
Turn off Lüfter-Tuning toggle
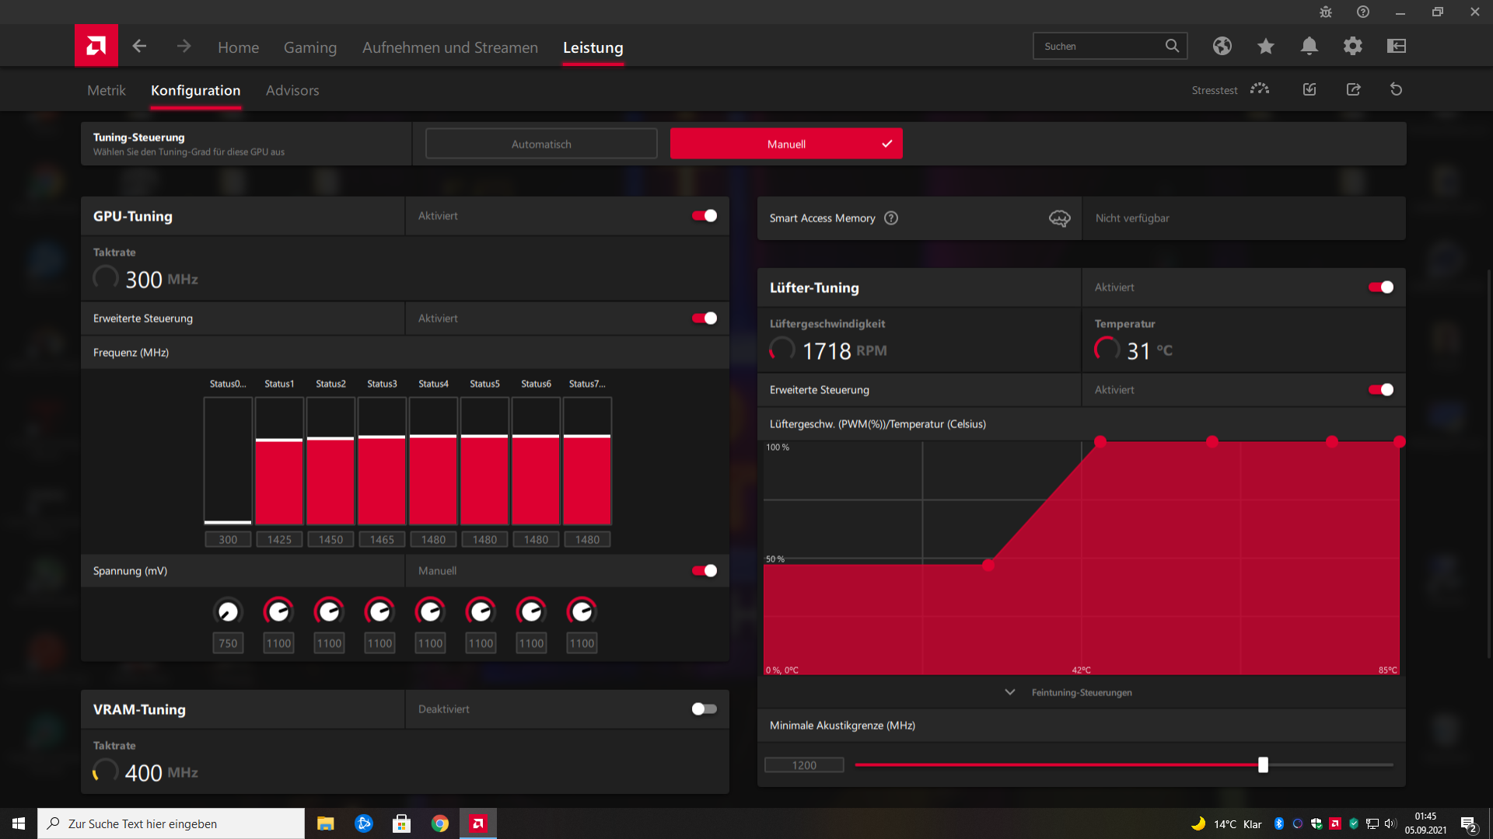pos(1381,287)
